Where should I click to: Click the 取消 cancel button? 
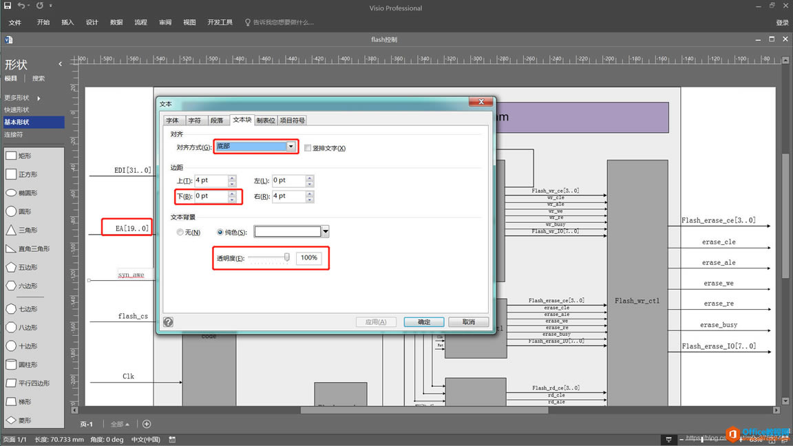point(468,322)
